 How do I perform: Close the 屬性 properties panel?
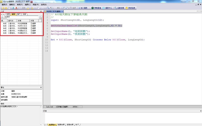pyautogui.click(x=41, y=87)
